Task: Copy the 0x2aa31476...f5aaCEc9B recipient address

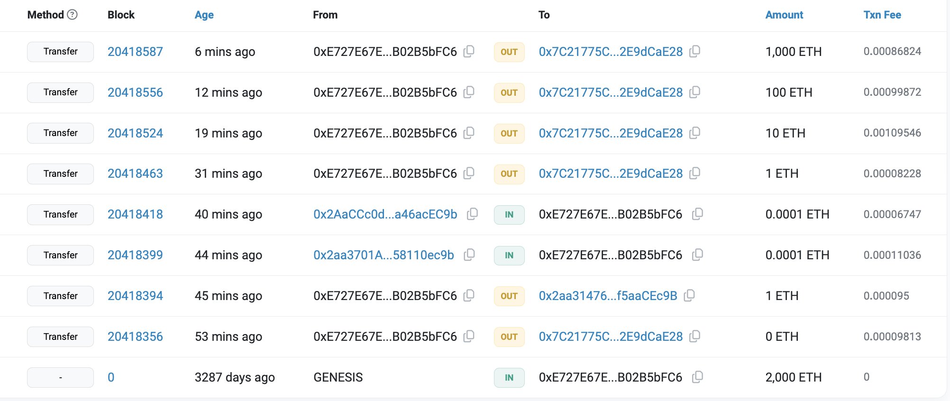Action: (x=689, y=296)
